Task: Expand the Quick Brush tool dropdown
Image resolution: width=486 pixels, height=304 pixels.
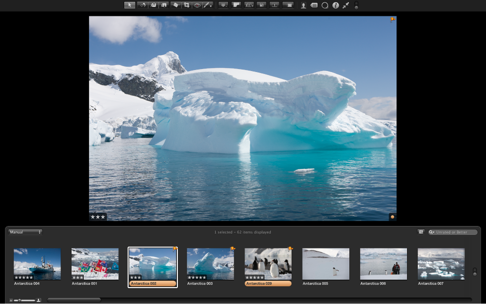Action: 209,5
